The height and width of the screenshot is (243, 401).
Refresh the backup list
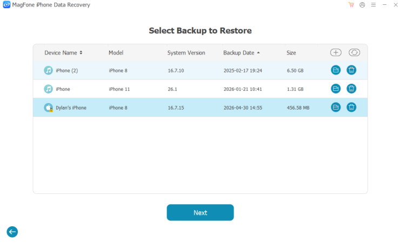(x=354, y=52)
